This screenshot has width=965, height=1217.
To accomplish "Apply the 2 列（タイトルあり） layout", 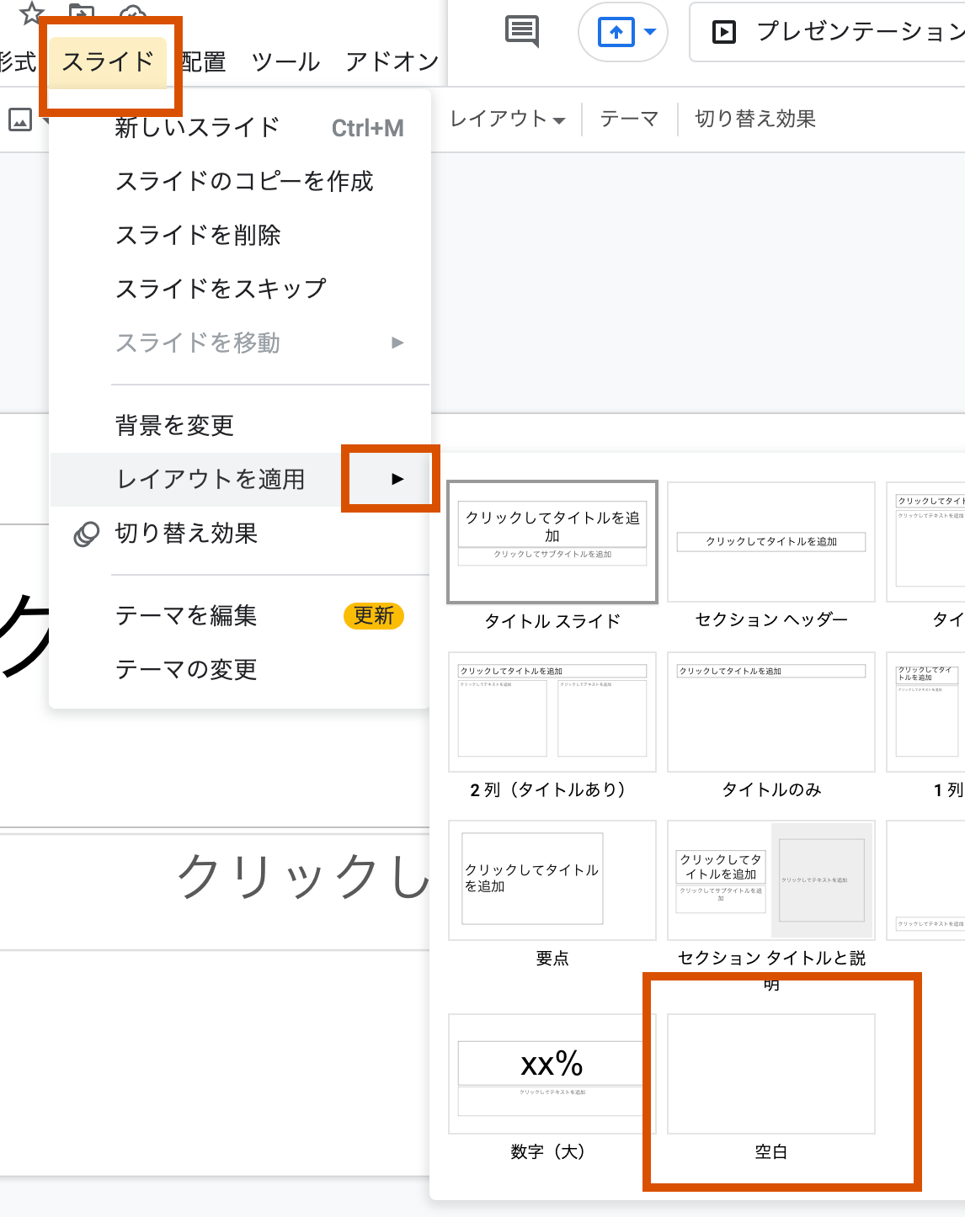I will (552, 712).
